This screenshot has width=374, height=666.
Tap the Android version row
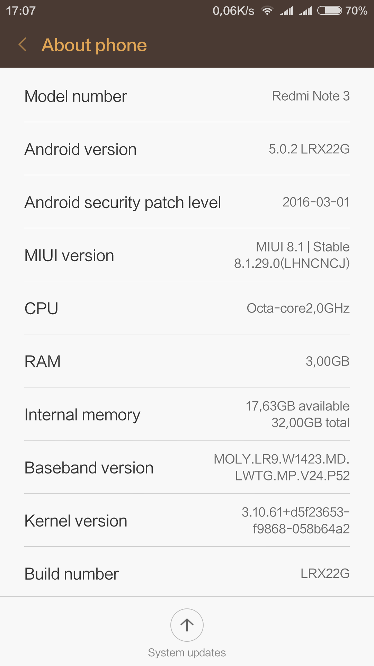tap(187, 149)
